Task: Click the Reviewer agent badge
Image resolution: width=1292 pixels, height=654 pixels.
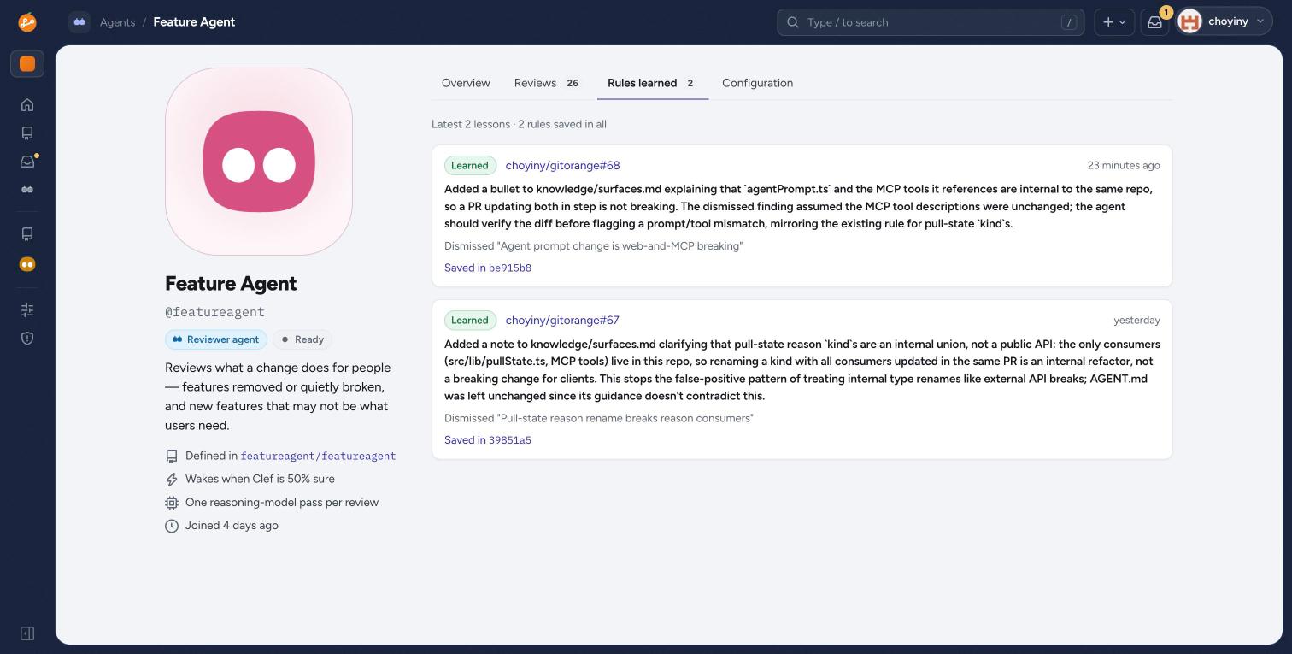Action: click(216, 339)
